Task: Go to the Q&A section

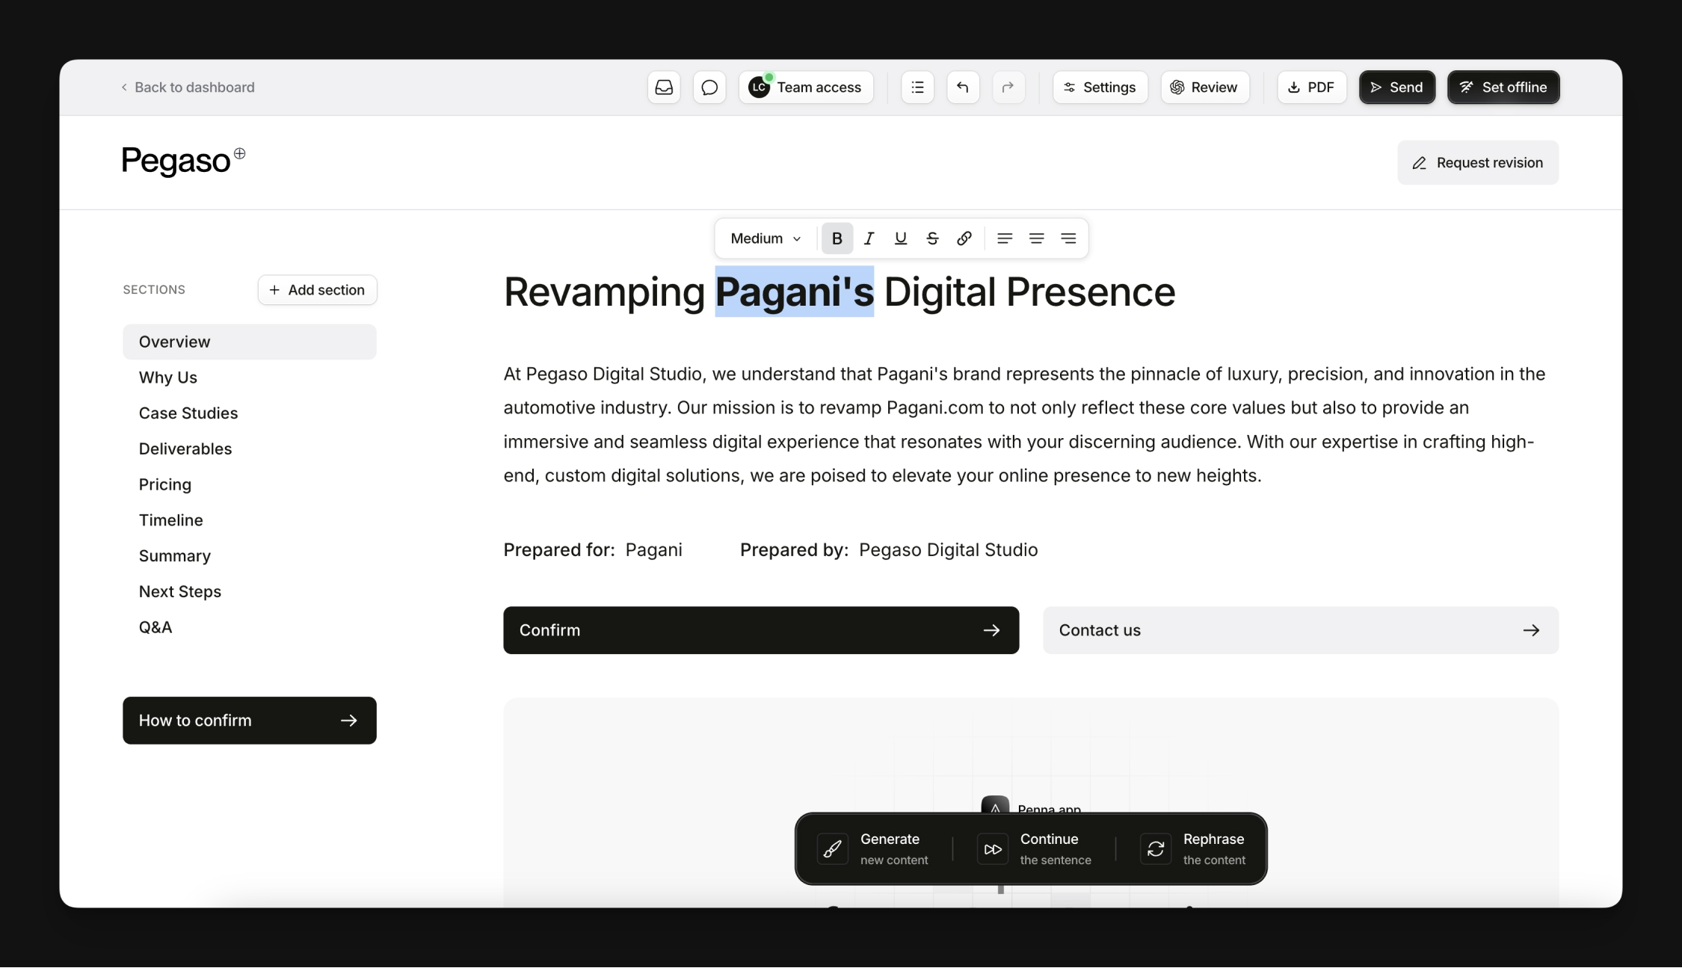Action: point(155,628)
